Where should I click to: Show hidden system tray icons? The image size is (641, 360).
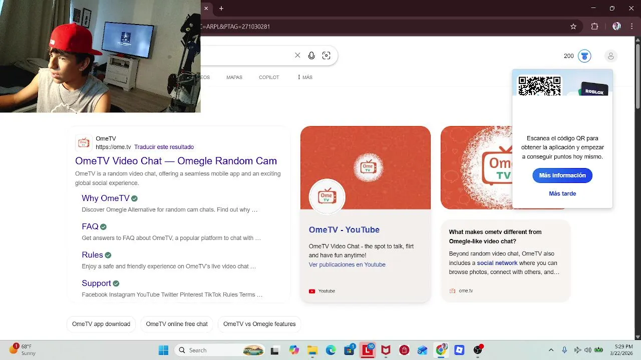pos(551,350)
